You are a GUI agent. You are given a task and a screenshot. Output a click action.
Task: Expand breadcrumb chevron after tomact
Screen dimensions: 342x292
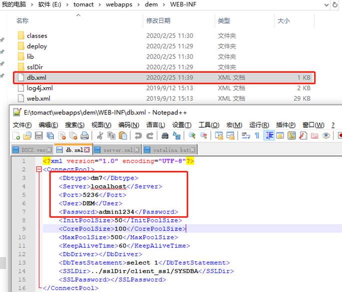click(x=100, y=4)
